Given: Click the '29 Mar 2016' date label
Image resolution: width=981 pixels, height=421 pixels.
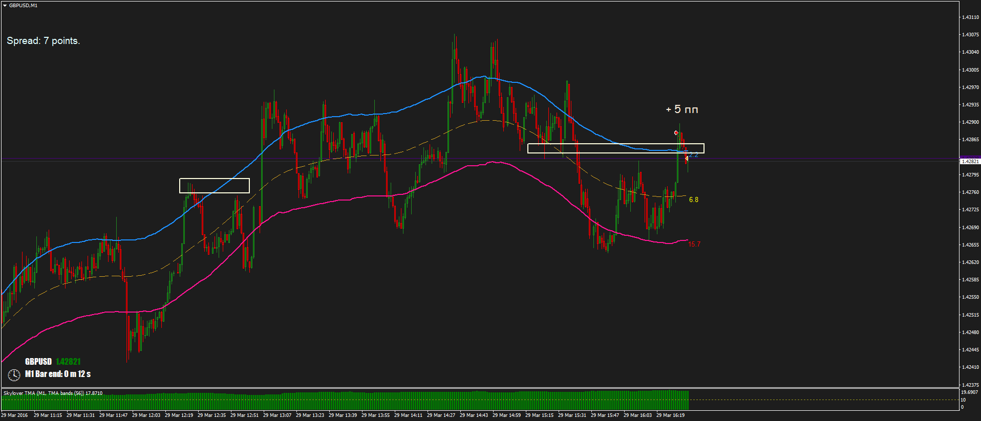Looking at the screenshot, I should [14, 415].
